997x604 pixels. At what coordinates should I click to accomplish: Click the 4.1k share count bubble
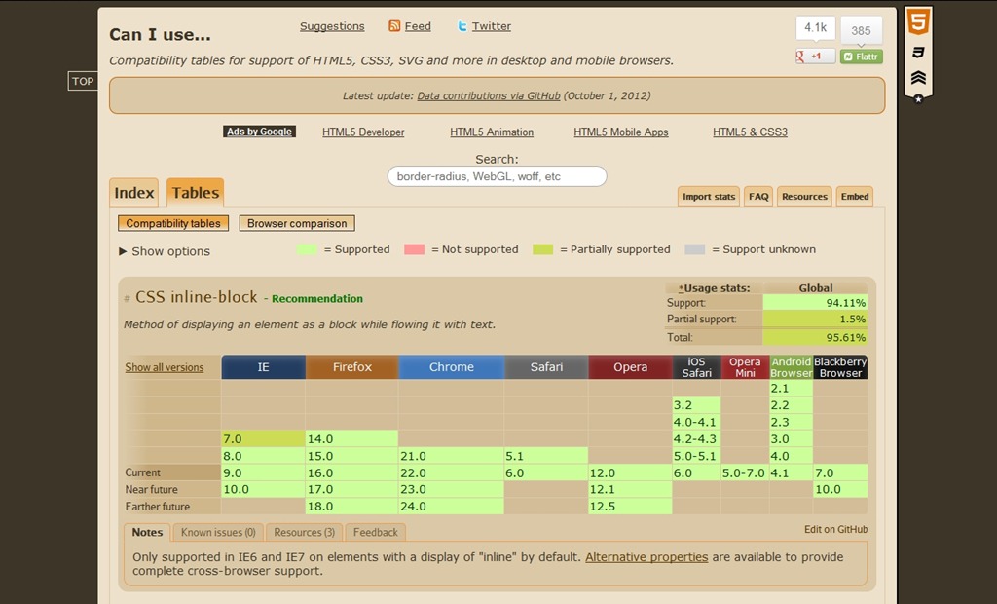pyautogui.click(x=815, y=28)
